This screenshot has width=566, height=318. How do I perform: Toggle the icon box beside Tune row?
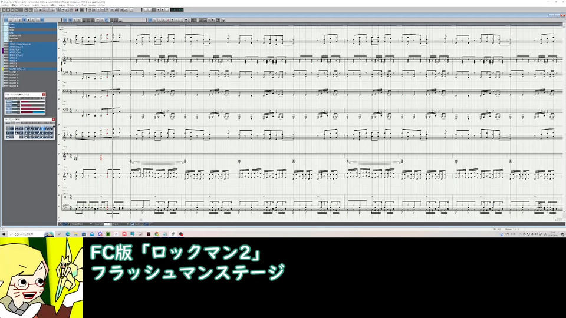tap(6, 33)
